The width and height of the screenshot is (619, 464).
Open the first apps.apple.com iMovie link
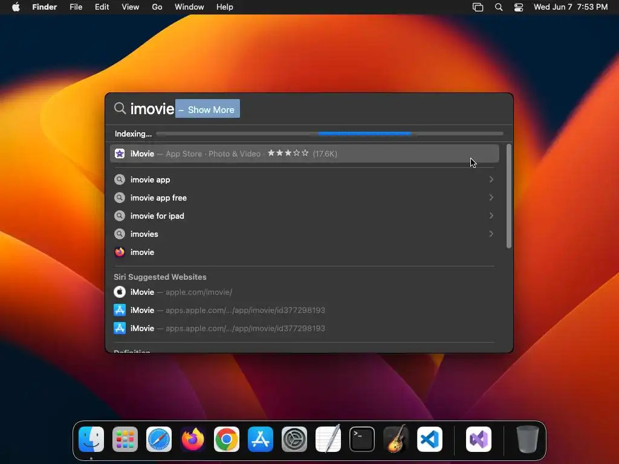(305, 310)
